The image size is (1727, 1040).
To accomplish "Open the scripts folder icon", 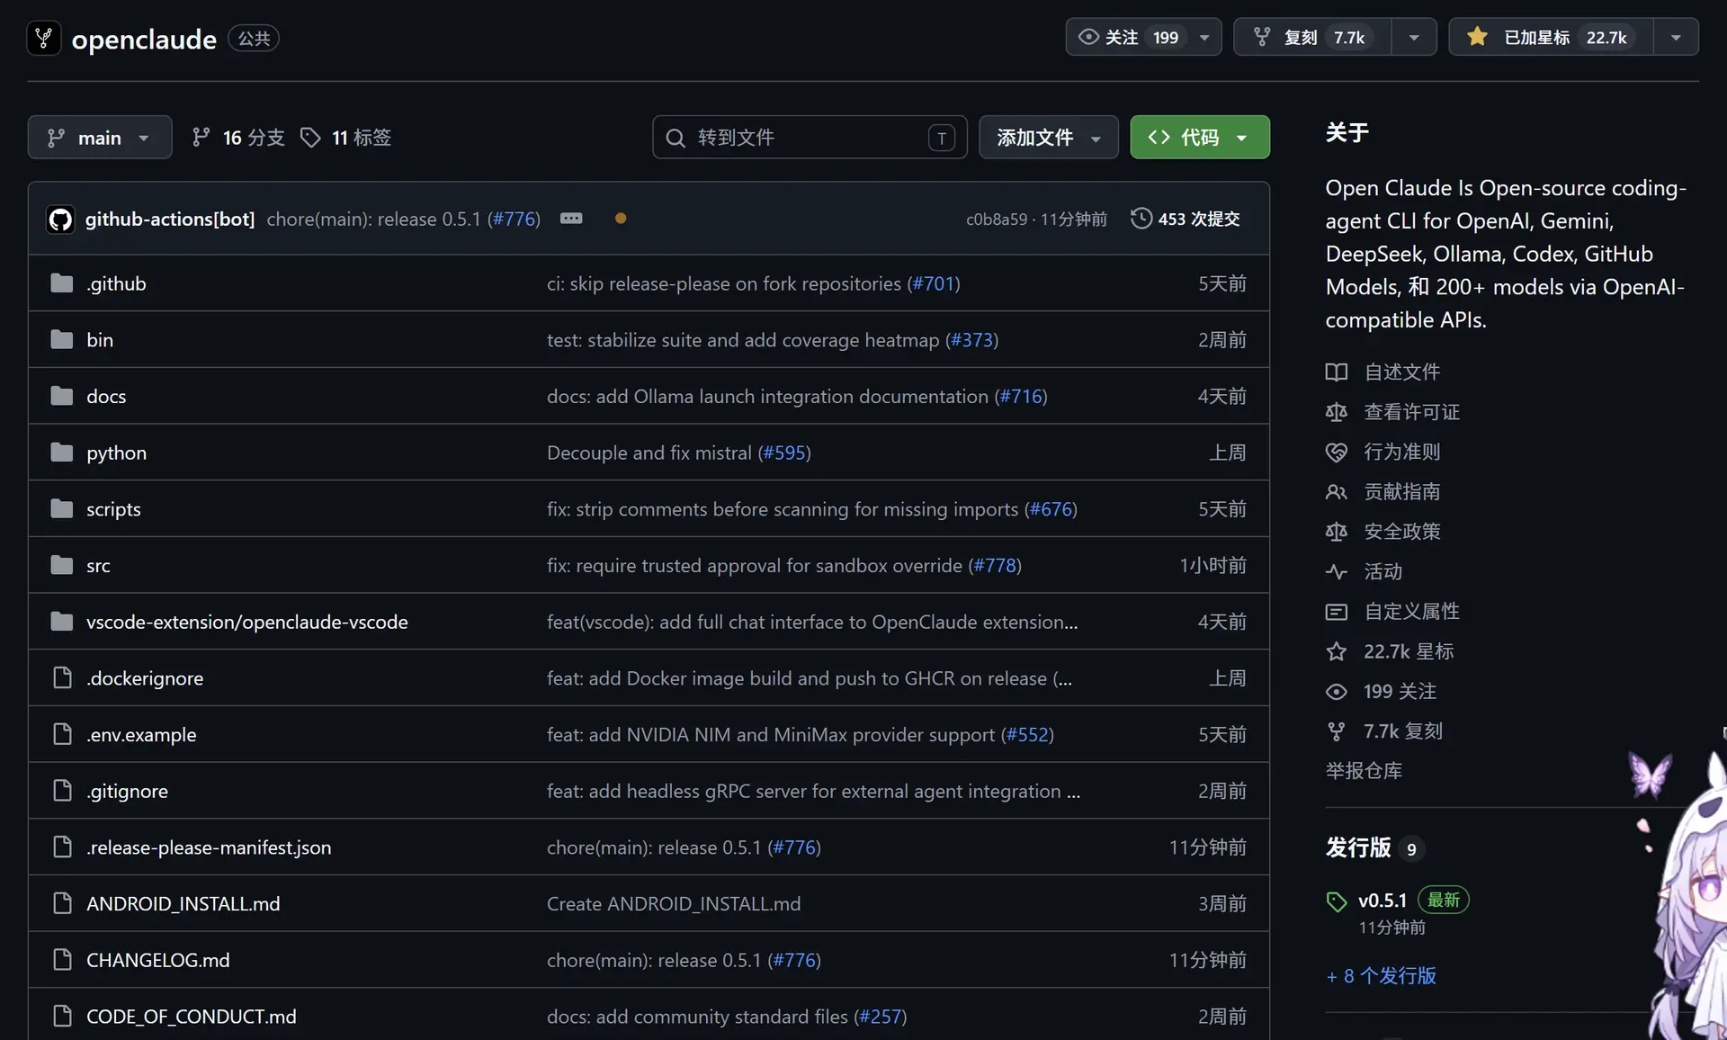I will tap(62, 509).
